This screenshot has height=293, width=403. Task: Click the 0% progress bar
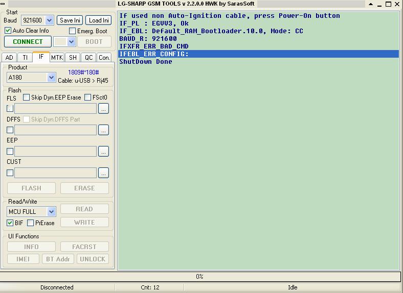click(200, 276)
